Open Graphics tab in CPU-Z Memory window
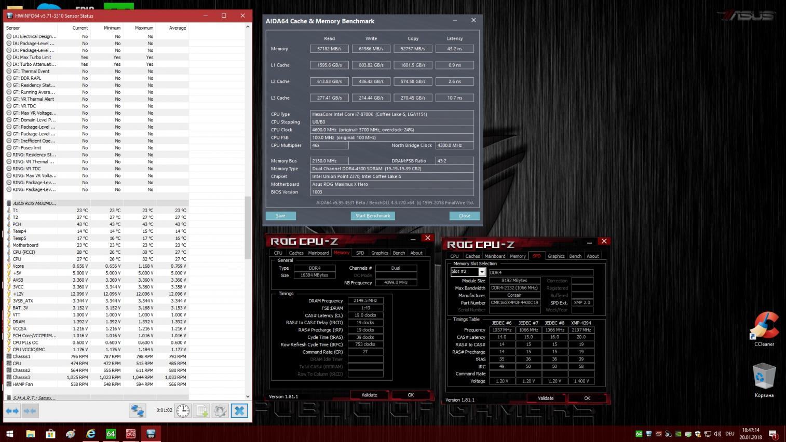 pos(380,253)
